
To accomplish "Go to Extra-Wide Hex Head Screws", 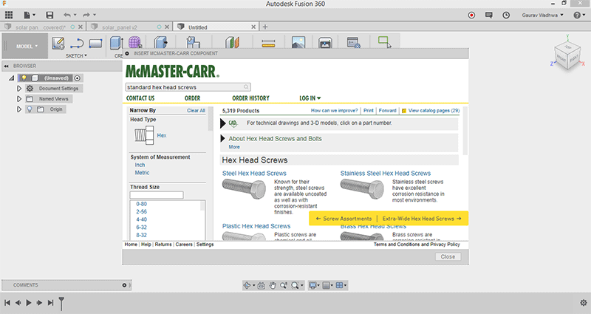I will click(422, 219).
